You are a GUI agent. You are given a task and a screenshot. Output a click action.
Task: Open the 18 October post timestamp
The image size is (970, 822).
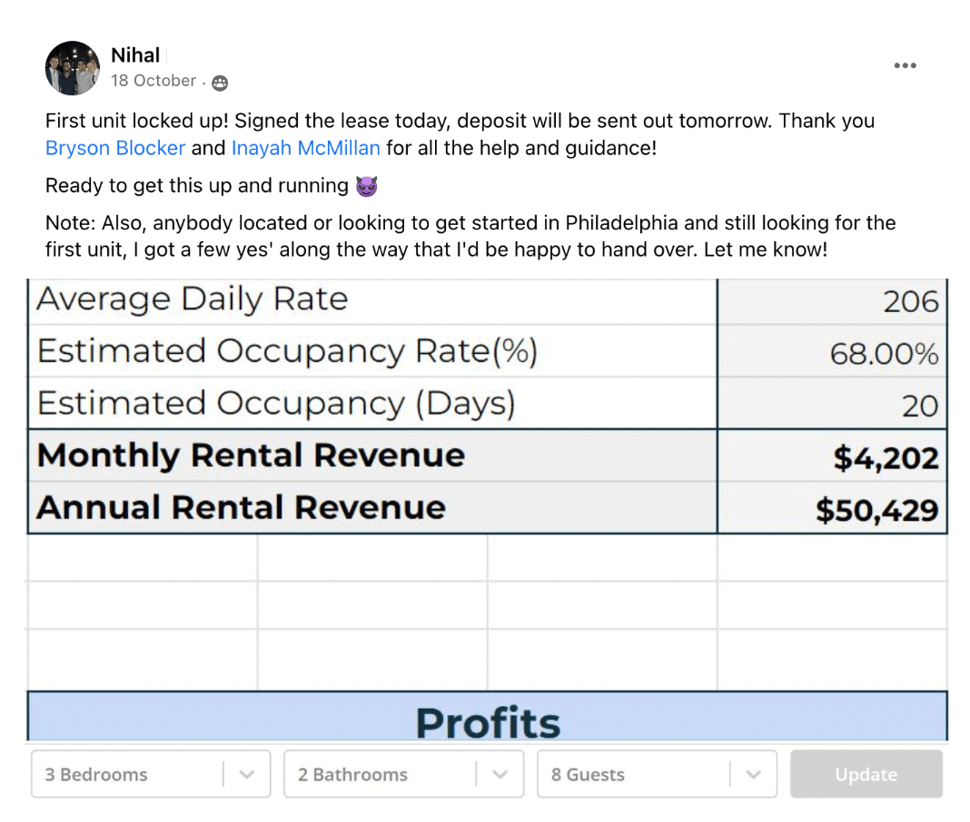[153, 81]
